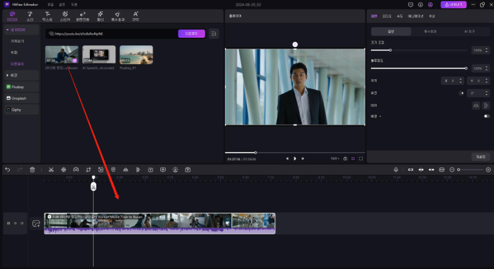The height and width of the screenshot is (269, 494).
Task: Open the 16:9 aspect ratio dropdown
Action: click(x=334, y=158)
